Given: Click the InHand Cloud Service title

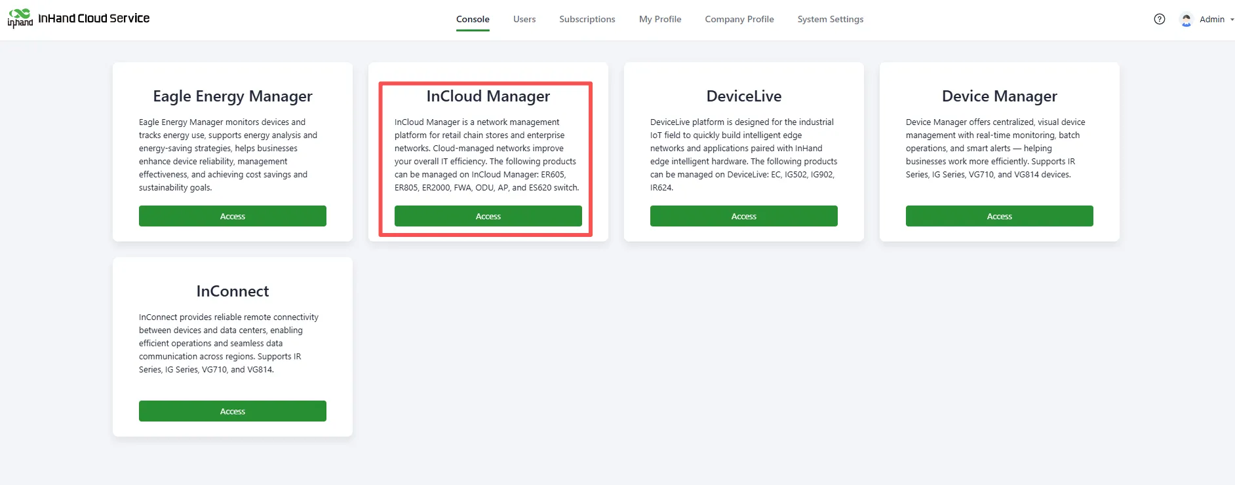Looking at the screenshot, I should [94, 18].
